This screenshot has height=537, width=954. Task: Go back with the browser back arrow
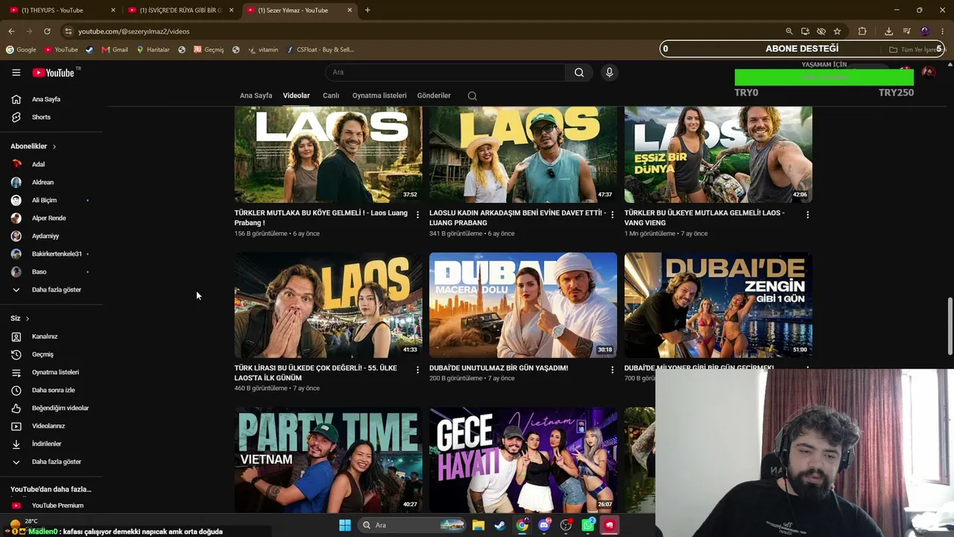coord(11,31)
